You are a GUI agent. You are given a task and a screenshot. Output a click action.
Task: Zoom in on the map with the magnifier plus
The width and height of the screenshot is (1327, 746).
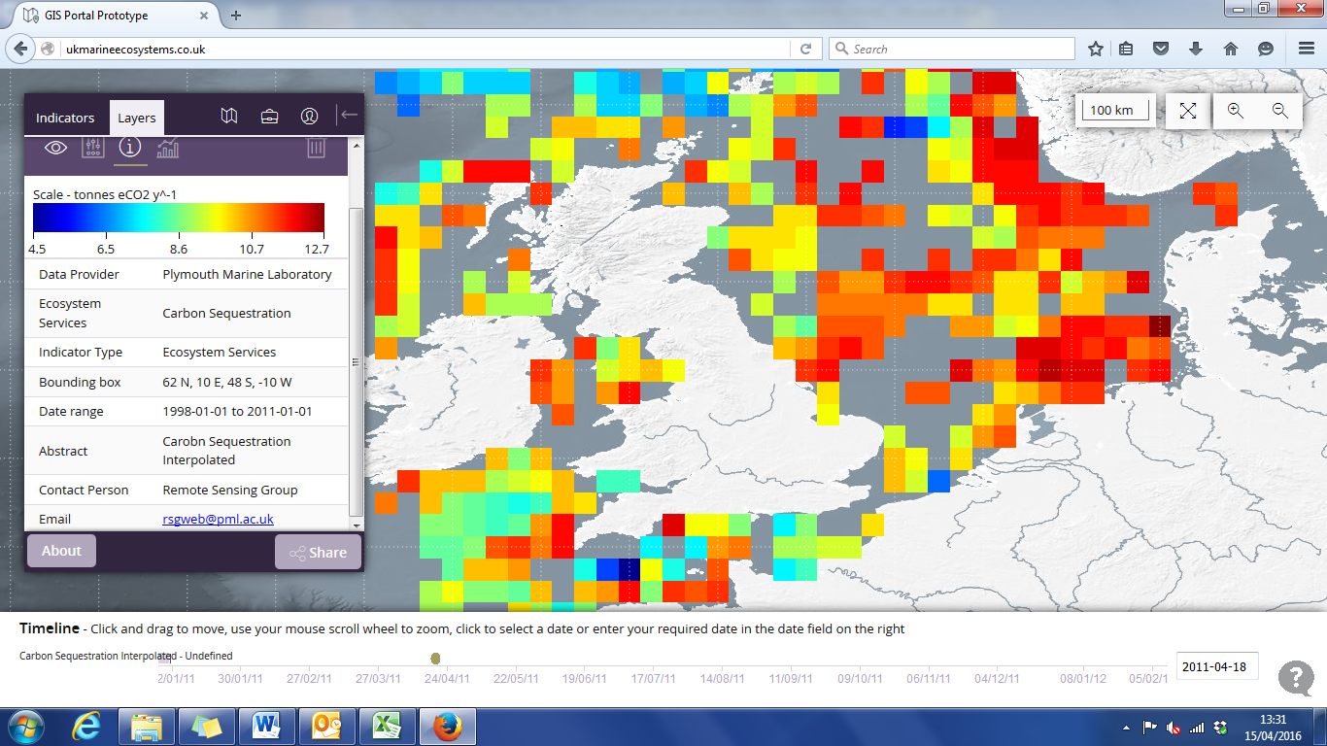(x=1236, y=110)
